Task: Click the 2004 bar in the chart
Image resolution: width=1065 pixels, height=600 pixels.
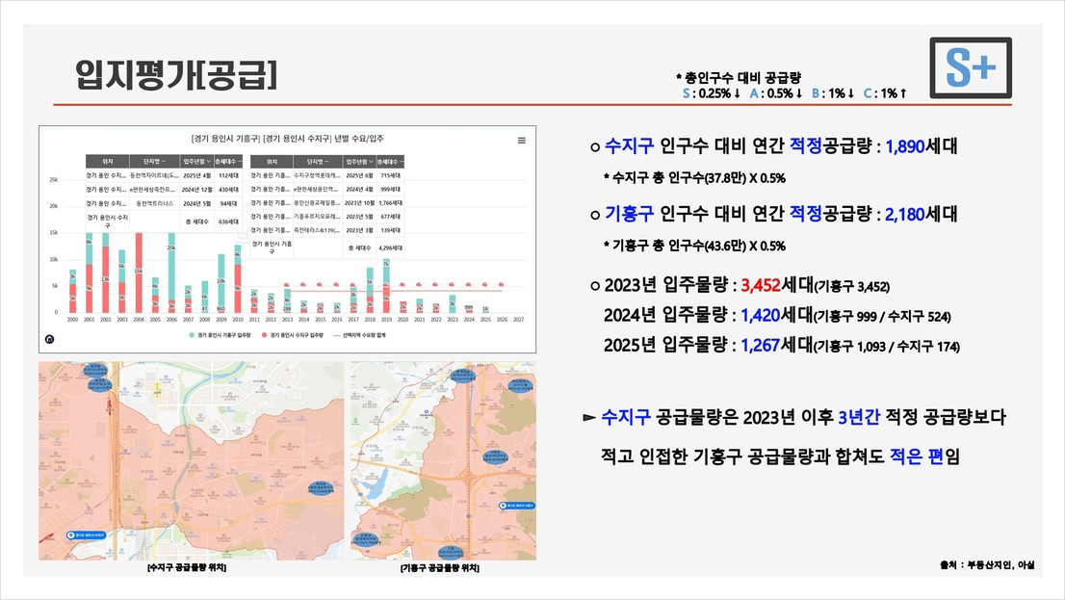Action: (x=139, y=273)
